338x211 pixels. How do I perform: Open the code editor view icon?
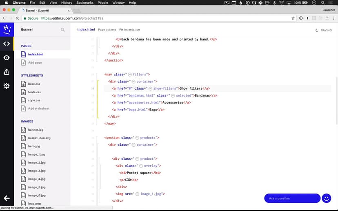pyautogui.click(x=7, y=44)
